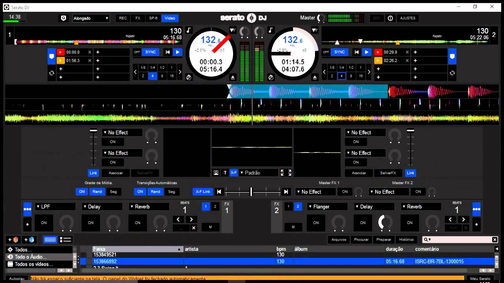Open the Flanger effect dropdown
Screen dimensions: 504x283
[x=328, y=207]
